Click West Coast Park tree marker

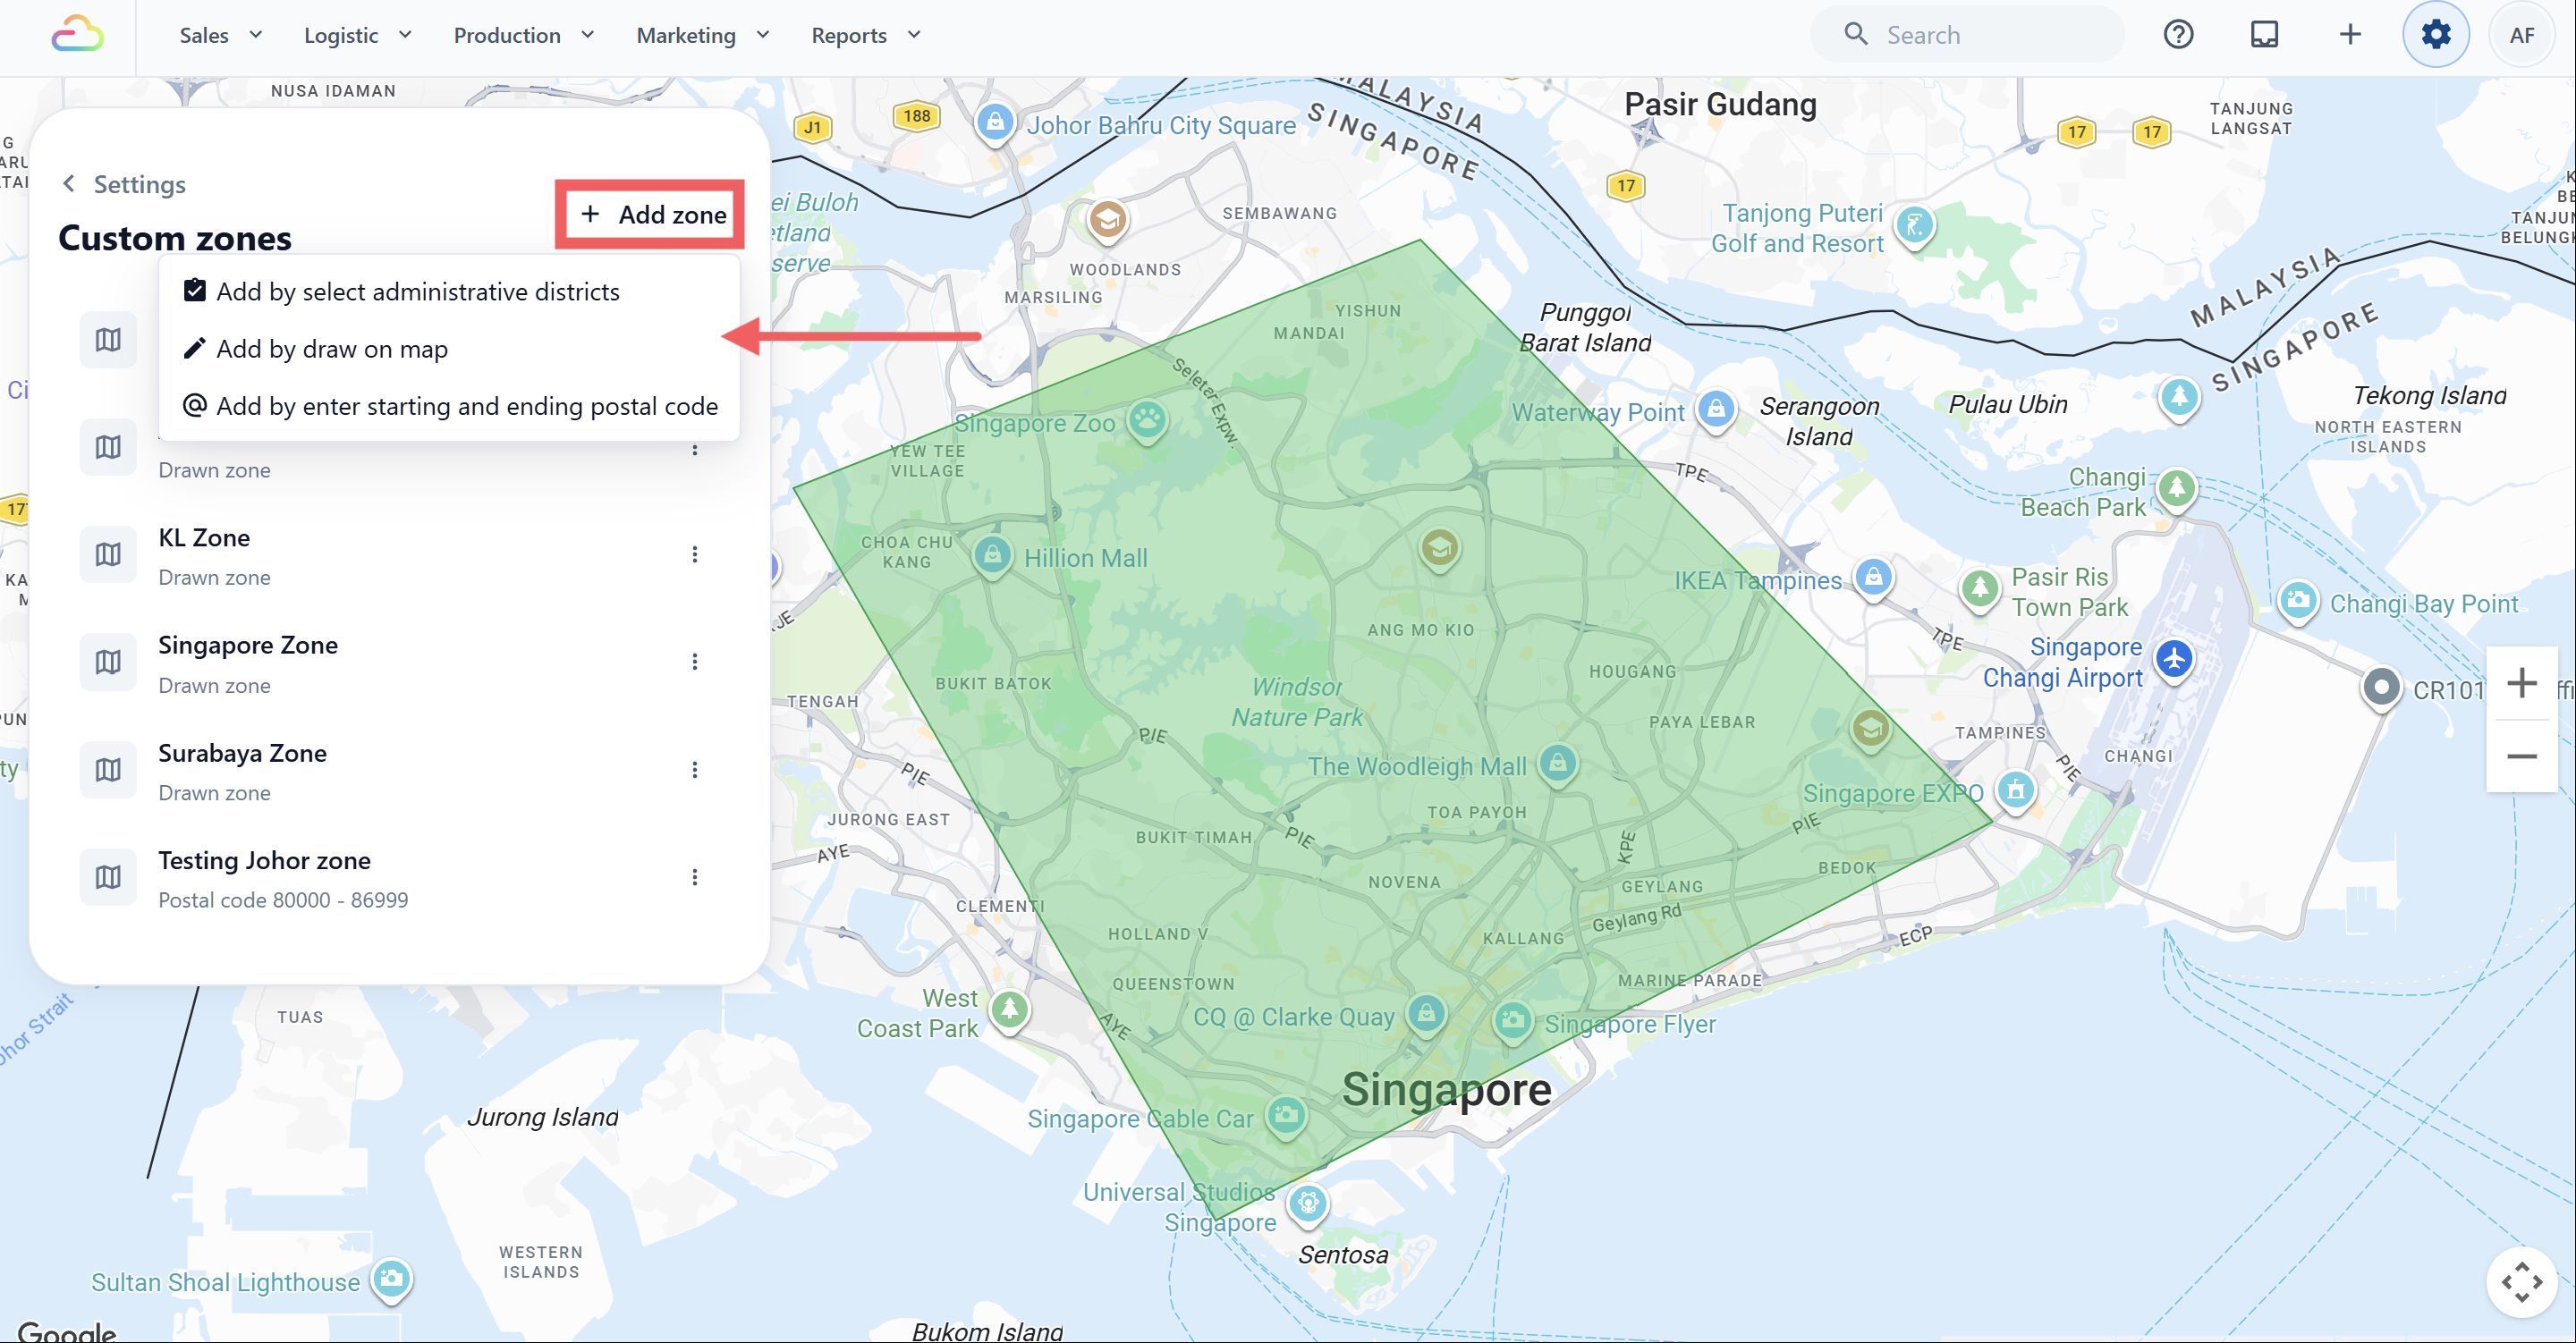[1009, 1010]
